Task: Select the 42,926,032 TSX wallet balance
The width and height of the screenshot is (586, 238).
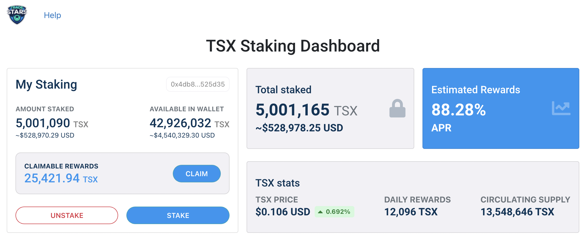Action: pyautogui.click(x=190, y=123)
